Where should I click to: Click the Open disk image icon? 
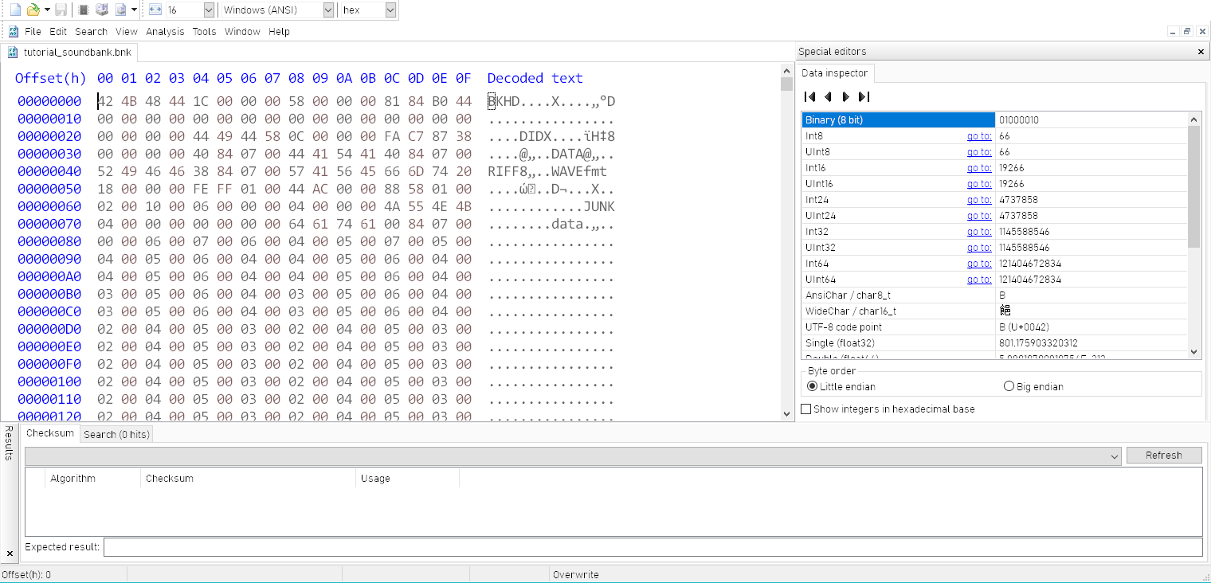point(121,10)
